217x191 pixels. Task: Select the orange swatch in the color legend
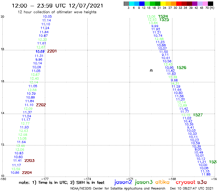[x=174, y=4]
